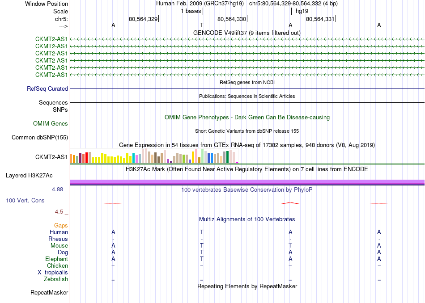Image resolution: width=425 pixels, height=303 pixels.
Task: Click the Common dbSNP(155) track label
Action: click(40, 138)
